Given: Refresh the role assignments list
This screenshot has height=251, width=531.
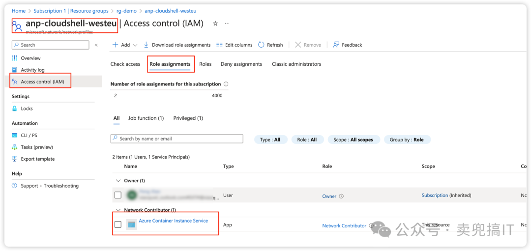Looking at the screenshot, I should [x=270, y=45].
